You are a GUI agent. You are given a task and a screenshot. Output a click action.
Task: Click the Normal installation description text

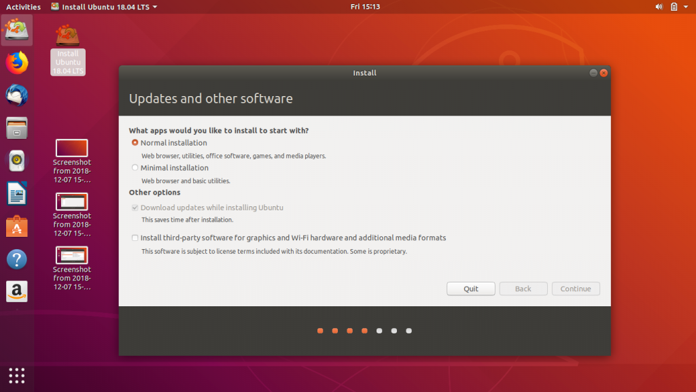234,156
